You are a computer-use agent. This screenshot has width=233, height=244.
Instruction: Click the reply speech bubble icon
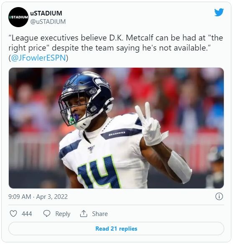point(47,213)
